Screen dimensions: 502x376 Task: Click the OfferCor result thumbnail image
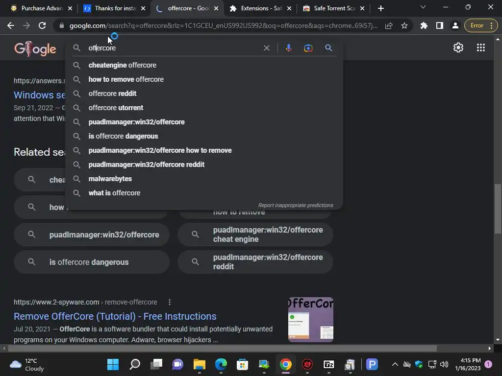pyautogui.click(x=310, y=319)
